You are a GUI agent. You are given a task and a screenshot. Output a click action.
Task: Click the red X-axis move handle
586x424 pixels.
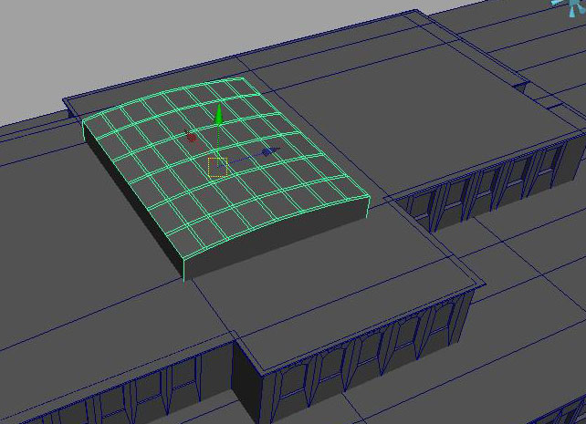click(x=192, y=137)
